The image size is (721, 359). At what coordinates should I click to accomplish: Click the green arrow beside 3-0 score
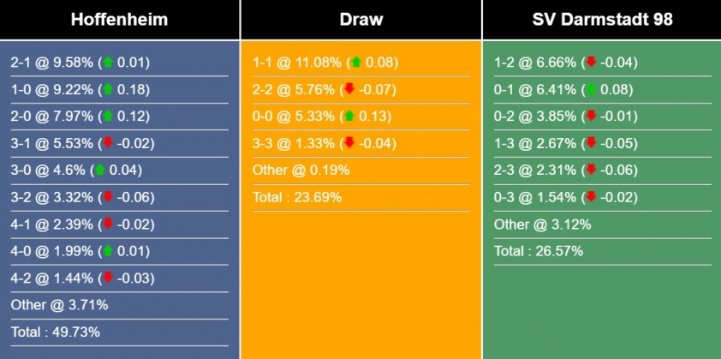pyautogui.click(x=99, y=171)
